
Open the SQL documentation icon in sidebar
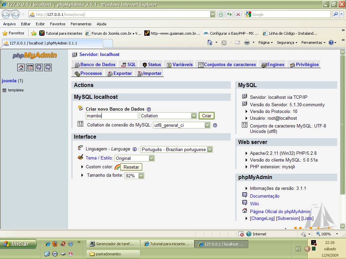coord(48,67)
